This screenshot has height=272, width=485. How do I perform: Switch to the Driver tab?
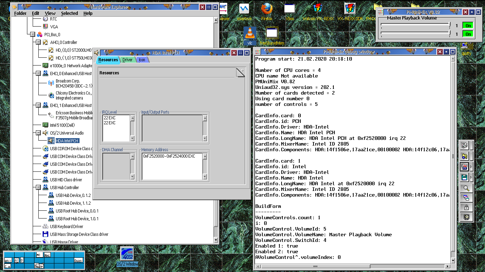(x=127, y=60)
